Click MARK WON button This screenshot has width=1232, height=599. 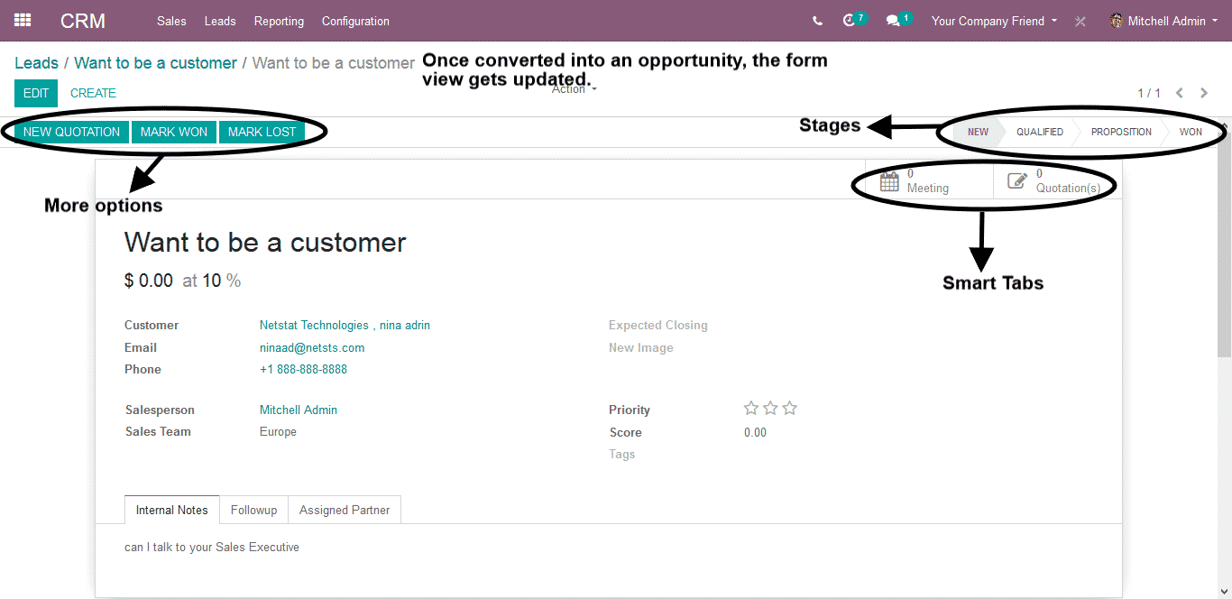tap(174, 132)
